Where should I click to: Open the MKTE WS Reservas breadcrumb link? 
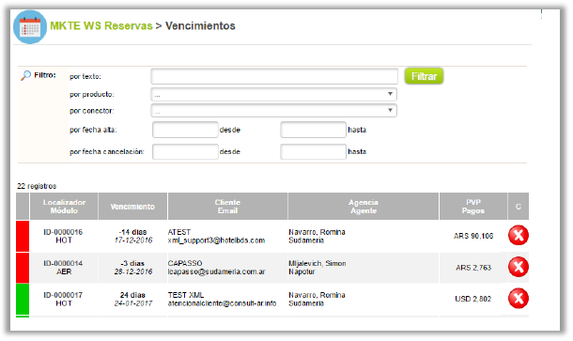(x=101, y=26)
